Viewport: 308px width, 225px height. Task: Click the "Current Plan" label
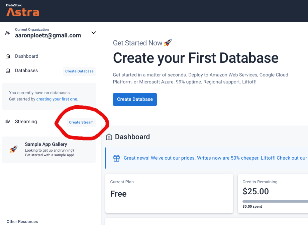pos(122,182)
